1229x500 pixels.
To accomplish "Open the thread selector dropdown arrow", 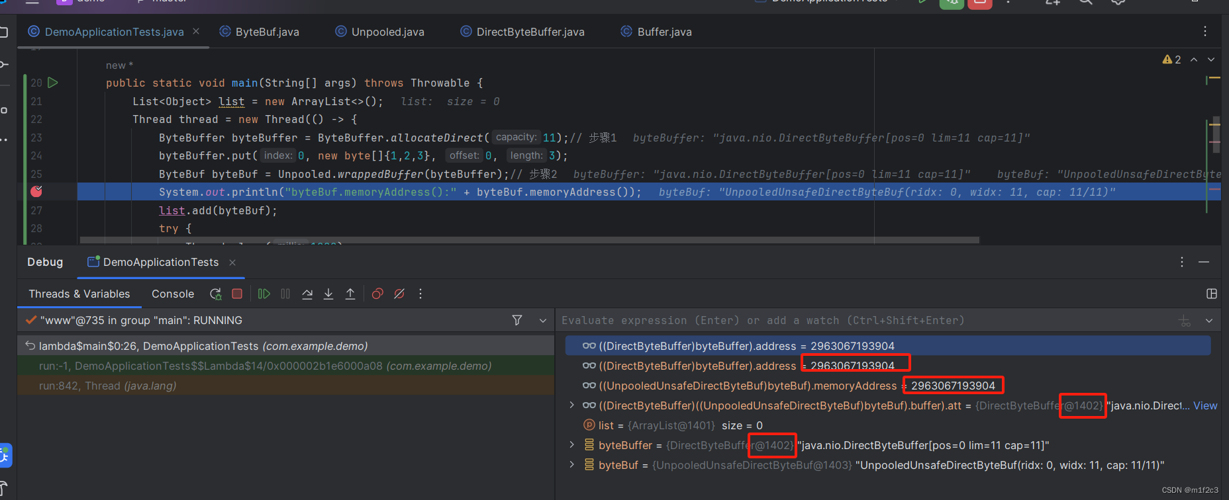I will tap(543, 320).
